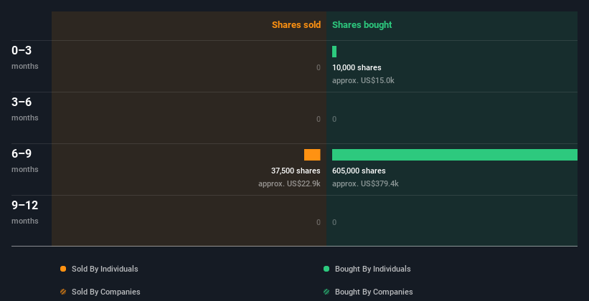Click the sold 0 in 0–3 months row
589x301 pixels.
tap(319, 67)
